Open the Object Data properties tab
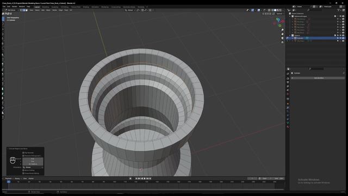The height and width of the screenshot is (196, 348). pos(288,123)
